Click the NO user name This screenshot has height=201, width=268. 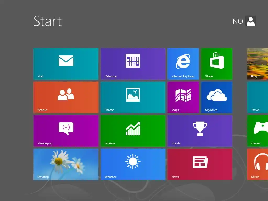point(238,21)
